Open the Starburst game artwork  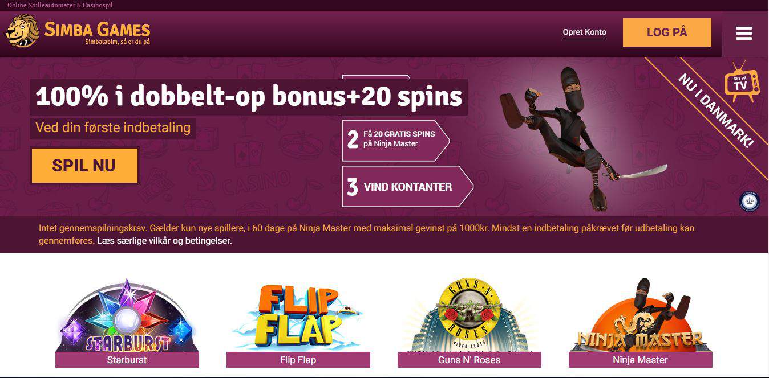[127, 315]
